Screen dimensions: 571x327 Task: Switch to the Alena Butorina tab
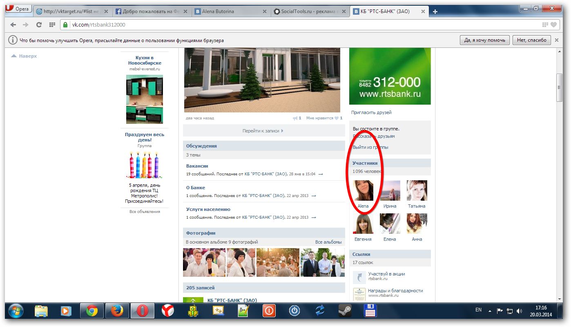(231, 11)
